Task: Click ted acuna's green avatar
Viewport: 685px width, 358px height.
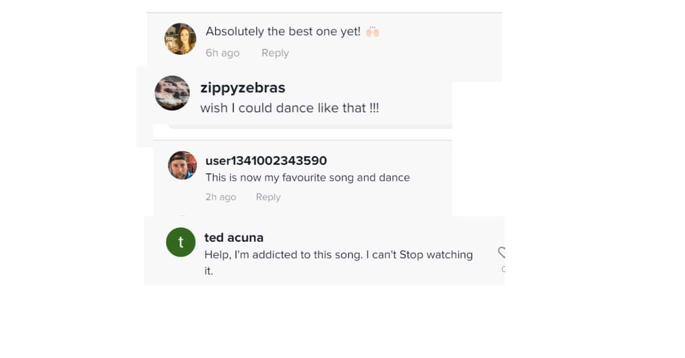Action: [x=180, y=242]
